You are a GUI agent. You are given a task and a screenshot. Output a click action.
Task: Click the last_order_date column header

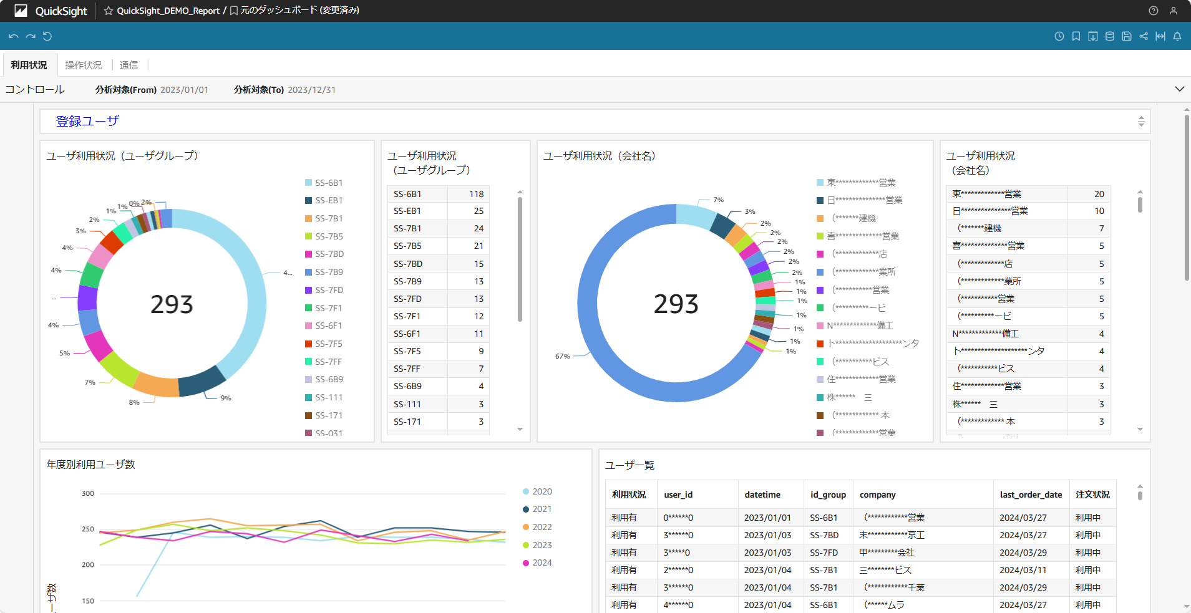(1031, 495)
